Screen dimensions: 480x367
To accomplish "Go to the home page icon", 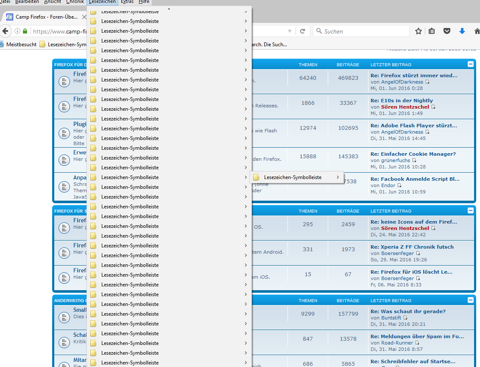I will [477, 31].
